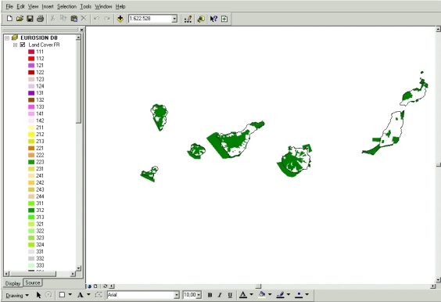This screenshot has width=441, height=302.
Task: Click the Open folder icon
Action: pos(20,19)
